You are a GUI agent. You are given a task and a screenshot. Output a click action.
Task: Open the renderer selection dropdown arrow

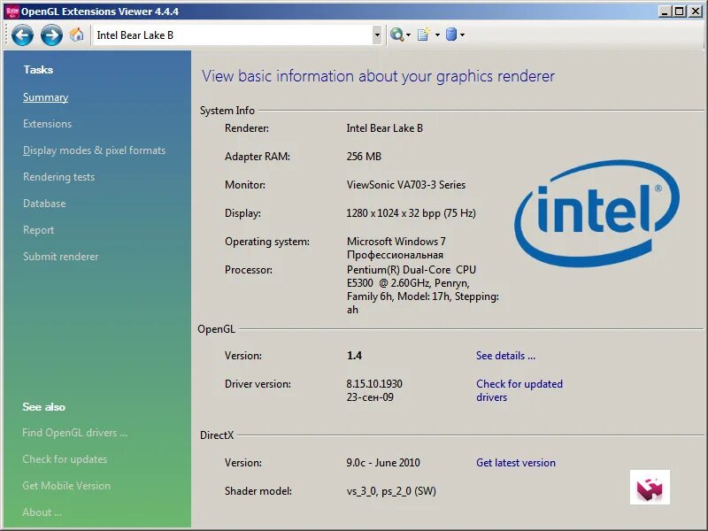(377, 35)
